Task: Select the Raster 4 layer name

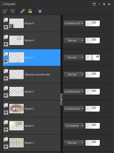Action: tap(29, 40)
